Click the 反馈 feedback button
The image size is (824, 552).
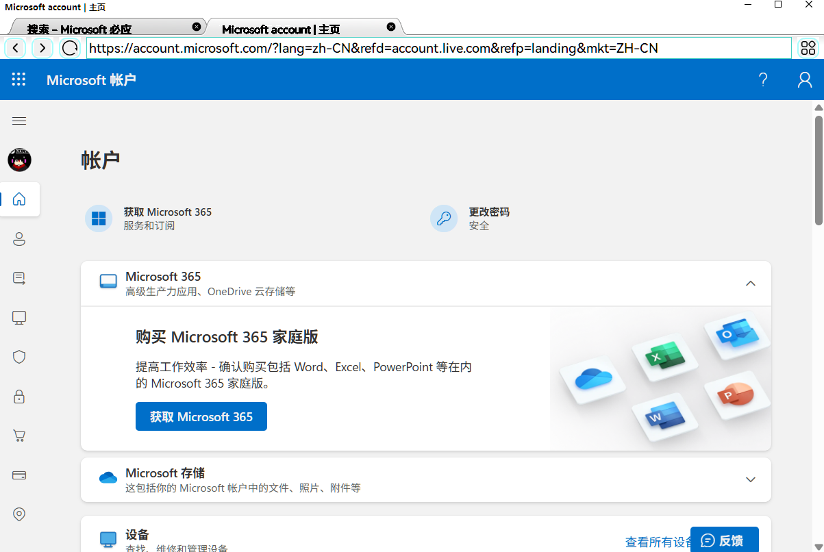coord(725,540)
